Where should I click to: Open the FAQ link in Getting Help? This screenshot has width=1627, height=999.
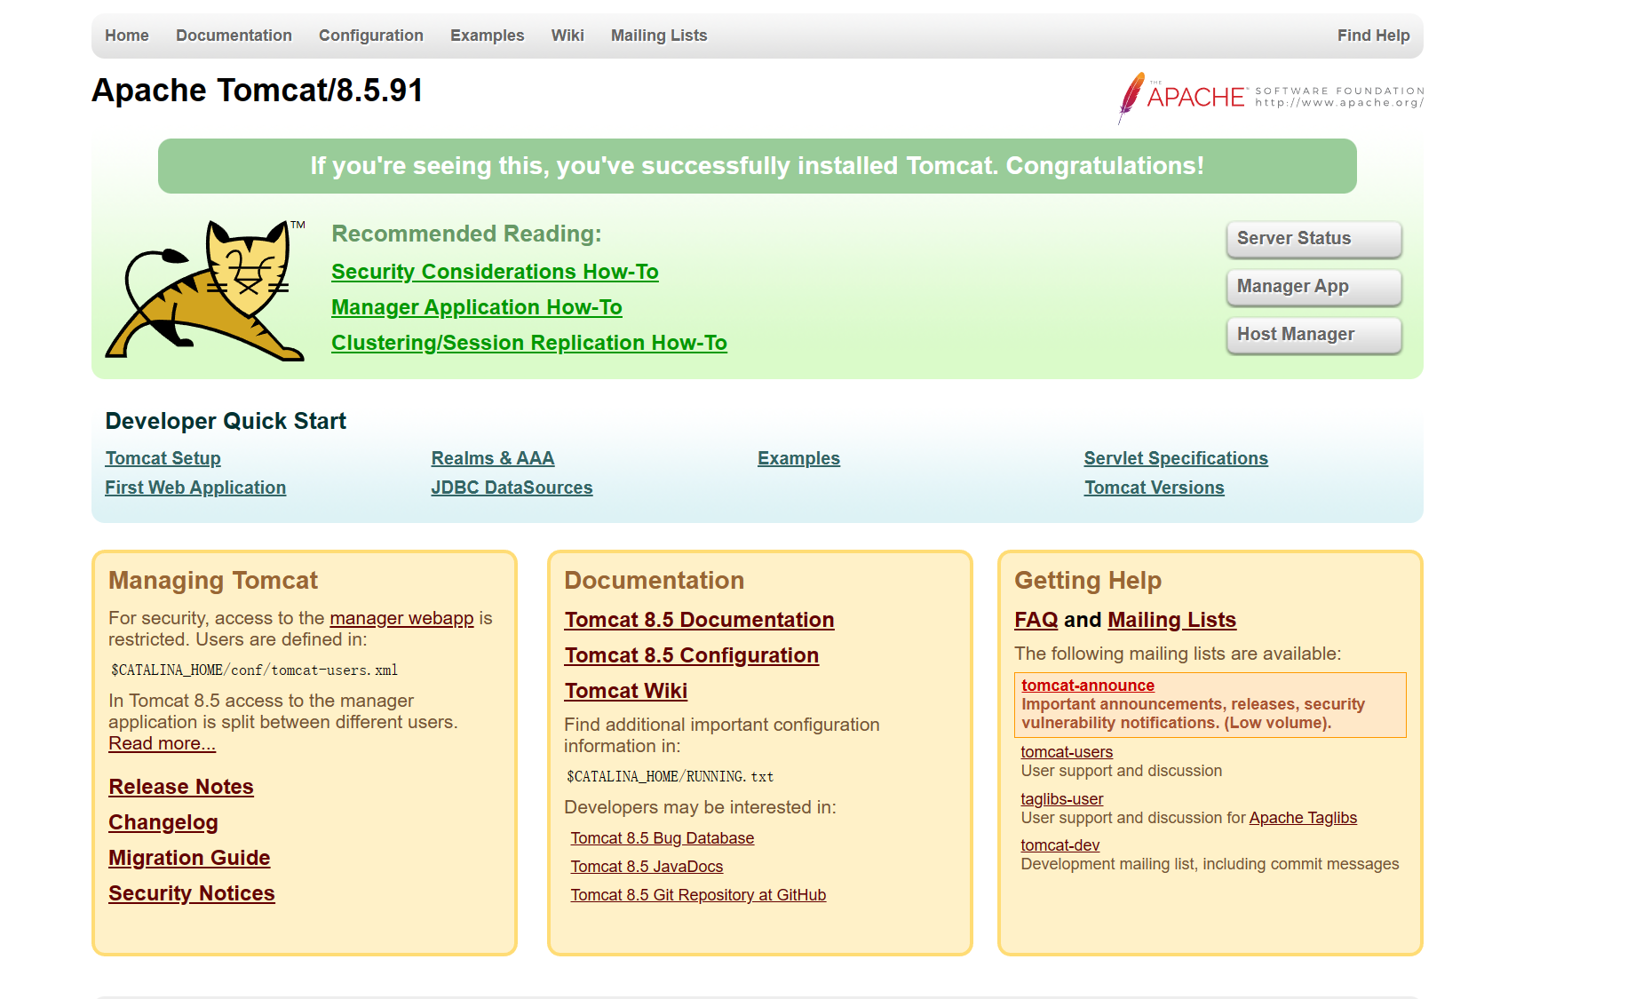click(1036, 620)
